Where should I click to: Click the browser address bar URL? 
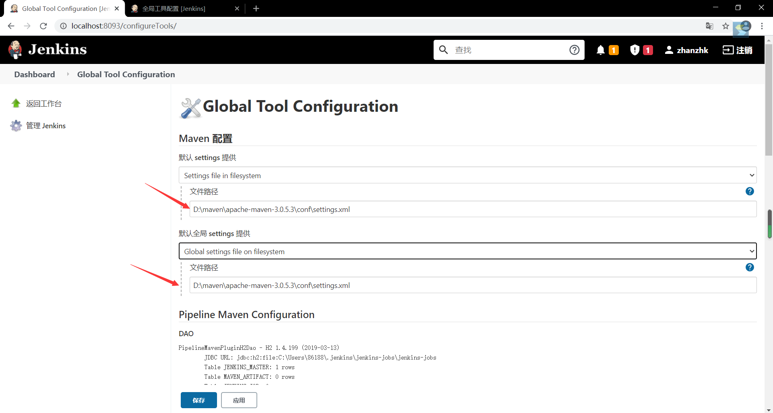[x=124, y=26]
